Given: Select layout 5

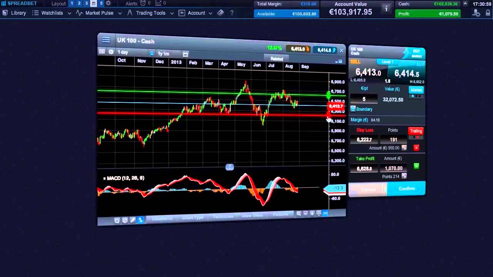Looking at the screenshot, I should click(101, 3).
